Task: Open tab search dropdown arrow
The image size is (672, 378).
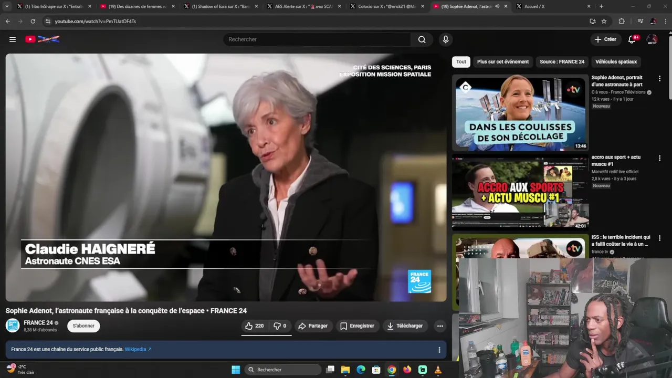Action: tap(7, 6)
